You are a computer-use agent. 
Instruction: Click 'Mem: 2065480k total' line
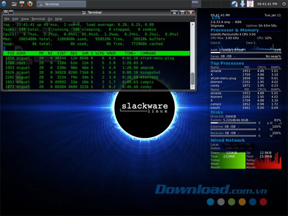pos(84,39)
